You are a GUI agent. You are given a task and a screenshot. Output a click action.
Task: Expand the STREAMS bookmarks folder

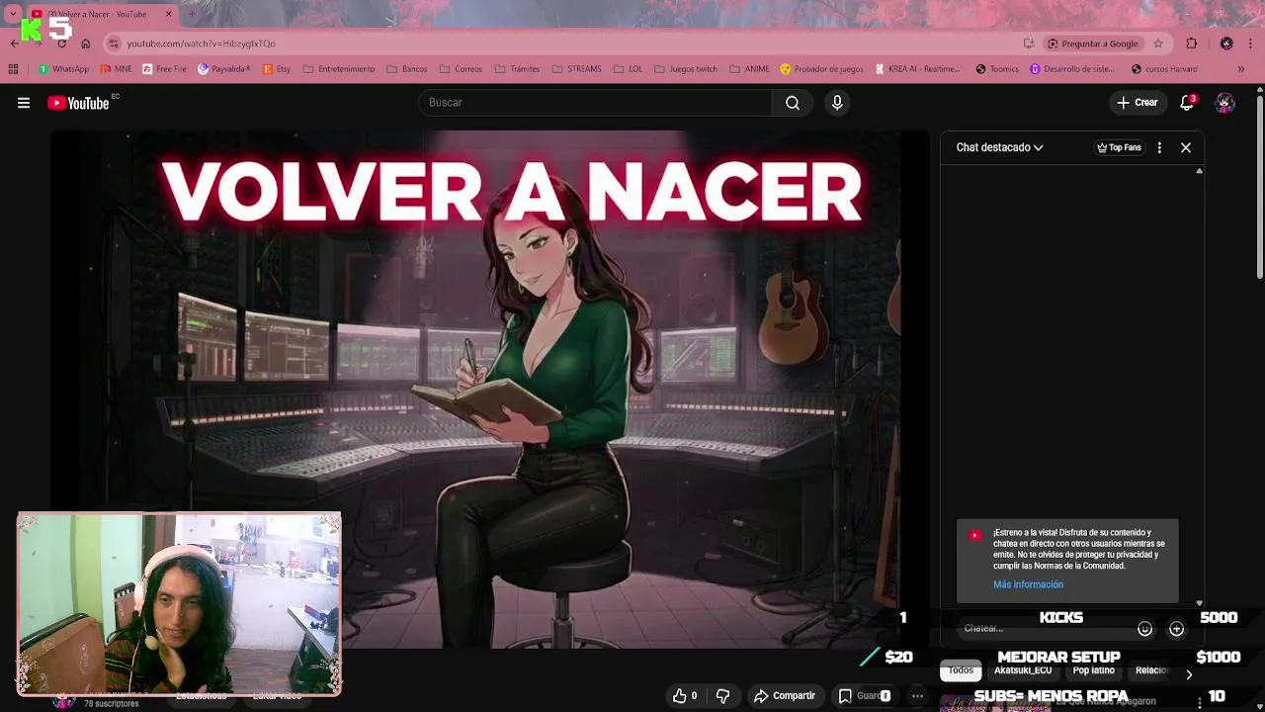[575, 69]
